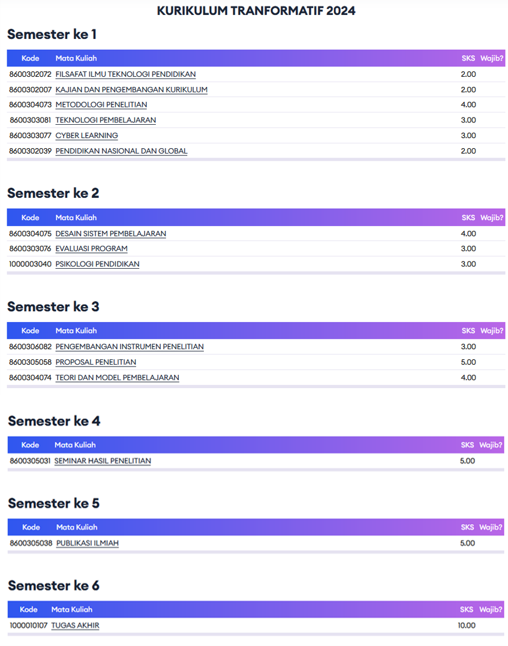Select the TEKNOLOGI PEMBELAJARAN course link
508x646 pixels.
pos(106,120)
